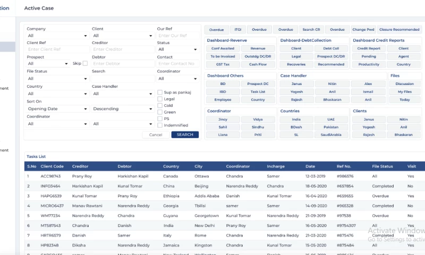This screenshot has width=425, height=255.
Task: Open the Closure Recommended shortcut
Action: coord(400,30)
